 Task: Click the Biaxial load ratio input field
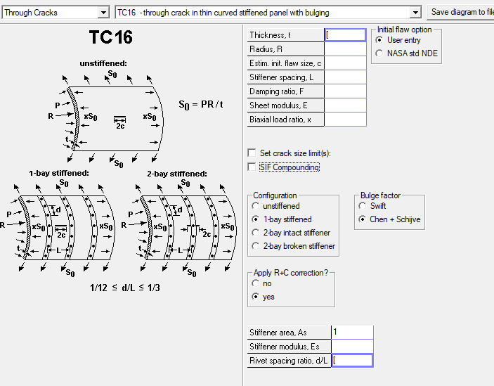(345, 119)
